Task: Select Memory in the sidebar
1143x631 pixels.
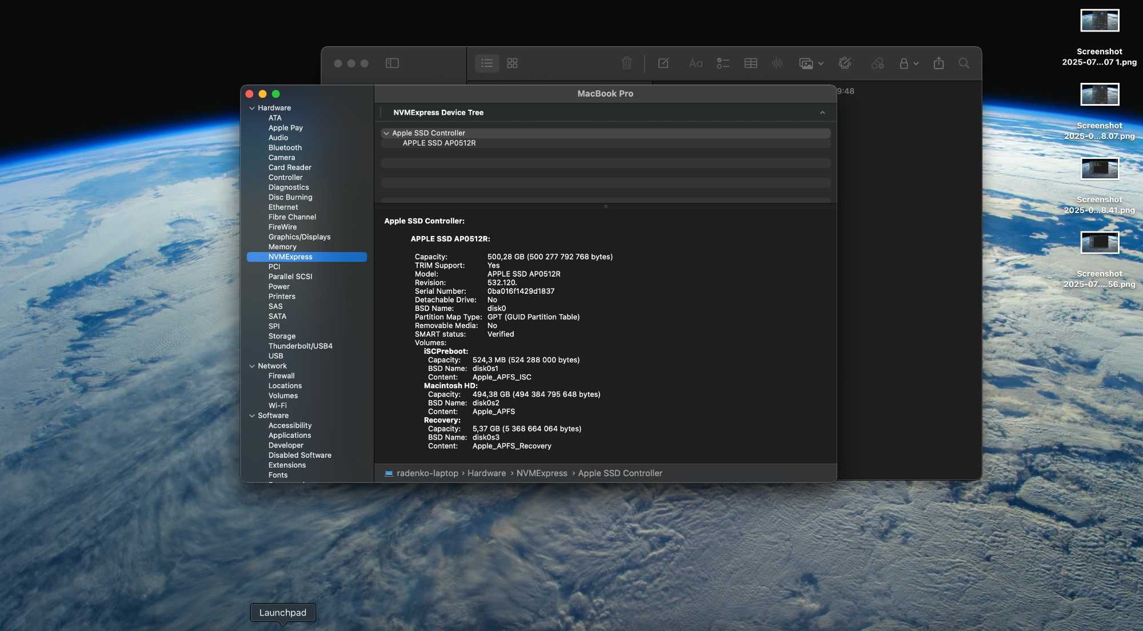Action: (282, 247)
